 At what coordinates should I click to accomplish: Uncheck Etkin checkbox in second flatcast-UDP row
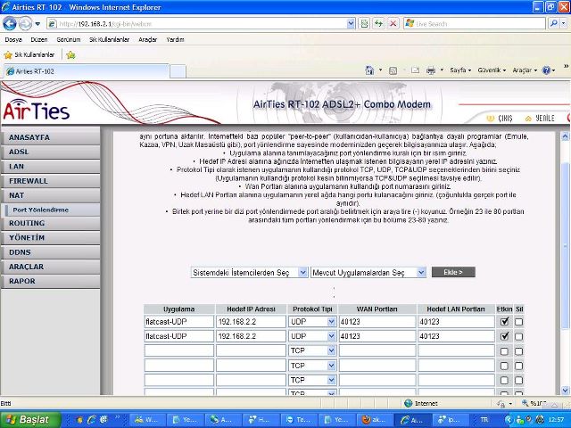tap(504, 336)
